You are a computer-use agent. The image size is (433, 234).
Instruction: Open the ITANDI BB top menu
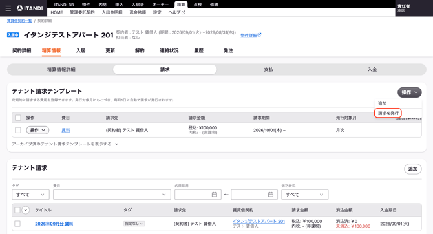[64, 5]
